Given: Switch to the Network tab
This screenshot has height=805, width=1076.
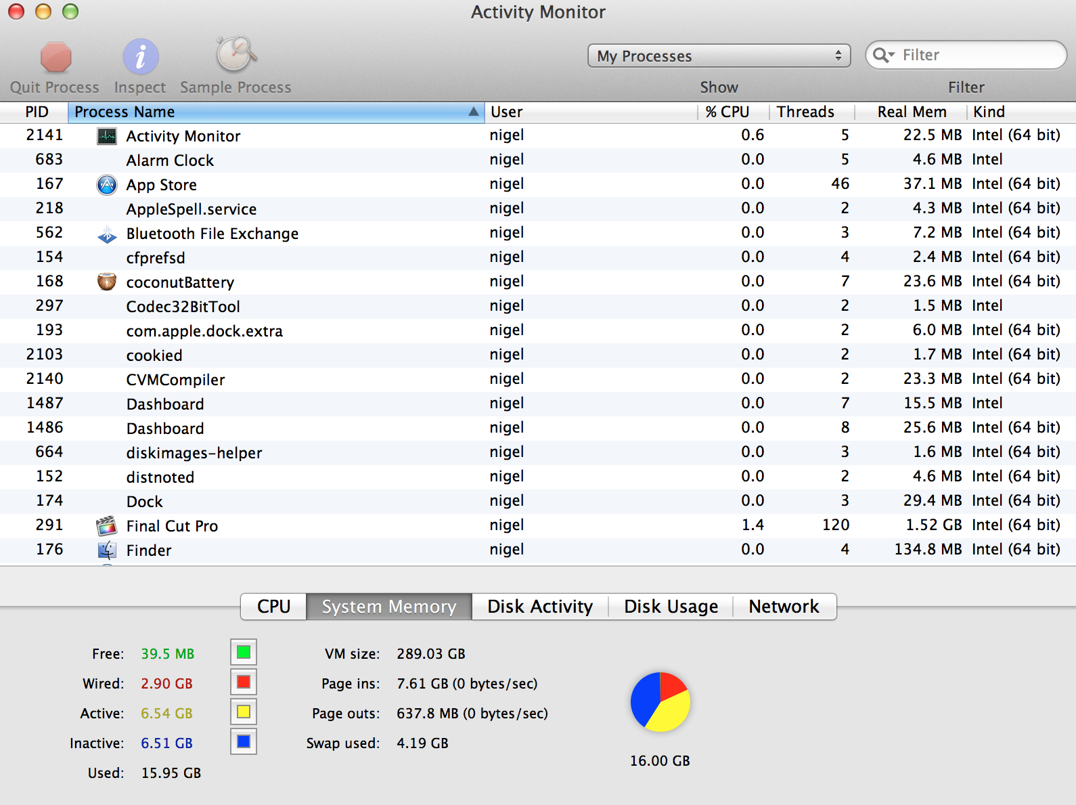Looking at the screenshot, I should [784, 607].
